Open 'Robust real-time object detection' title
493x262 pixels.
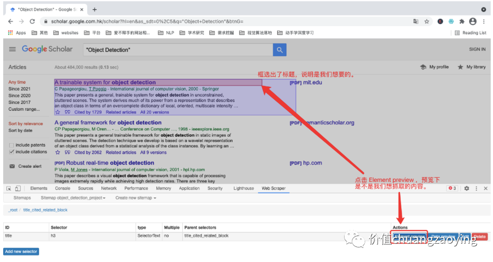point(110,163)
